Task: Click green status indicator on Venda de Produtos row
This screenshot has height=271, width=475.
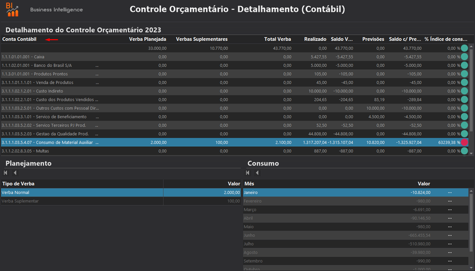Action: (x=464, y=82)
